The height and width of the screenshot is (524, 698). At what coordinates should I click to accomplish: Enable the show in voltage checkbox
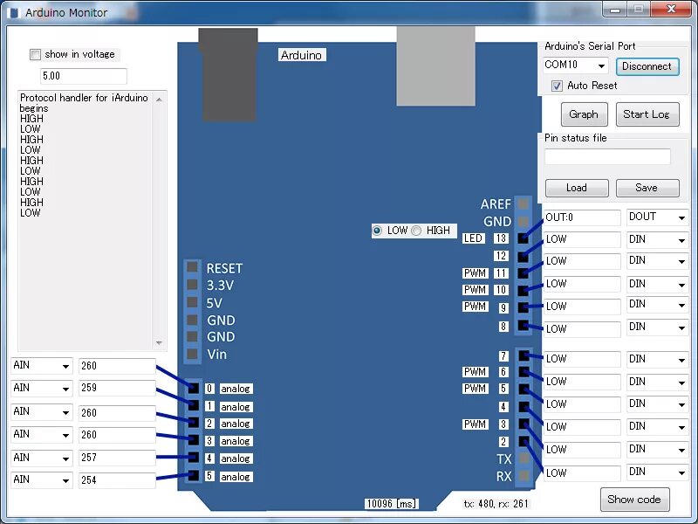(35, 54)
